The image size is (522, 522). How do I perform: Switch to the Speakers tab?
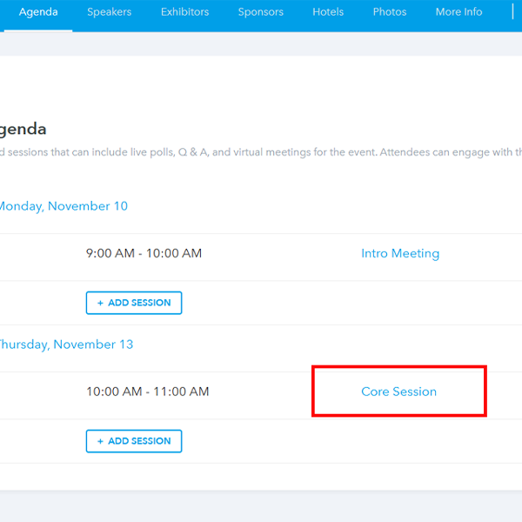[x=110, y=12]
